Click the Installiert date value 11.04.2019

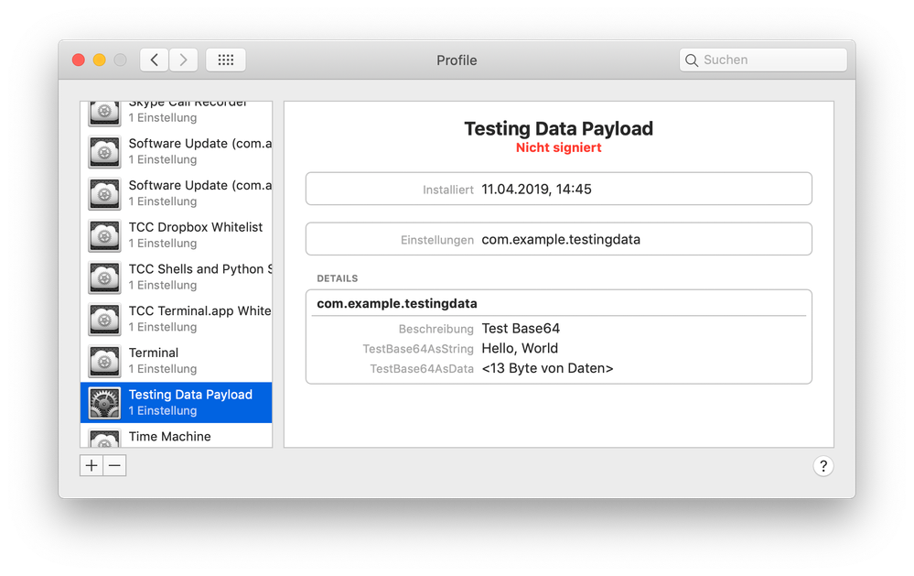(x=536, y=190)
